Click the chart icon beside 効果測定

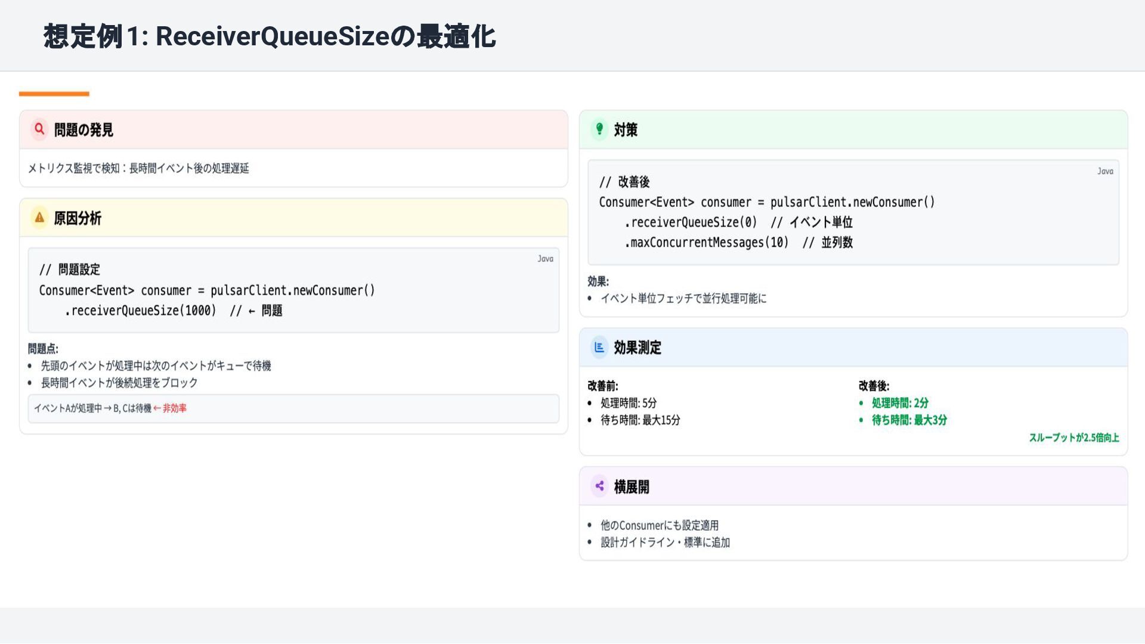pos(599,347)
